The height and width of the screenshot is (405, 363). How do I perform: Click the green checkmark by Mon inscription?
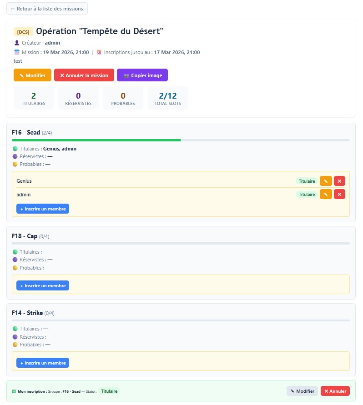tap(14, 391)
